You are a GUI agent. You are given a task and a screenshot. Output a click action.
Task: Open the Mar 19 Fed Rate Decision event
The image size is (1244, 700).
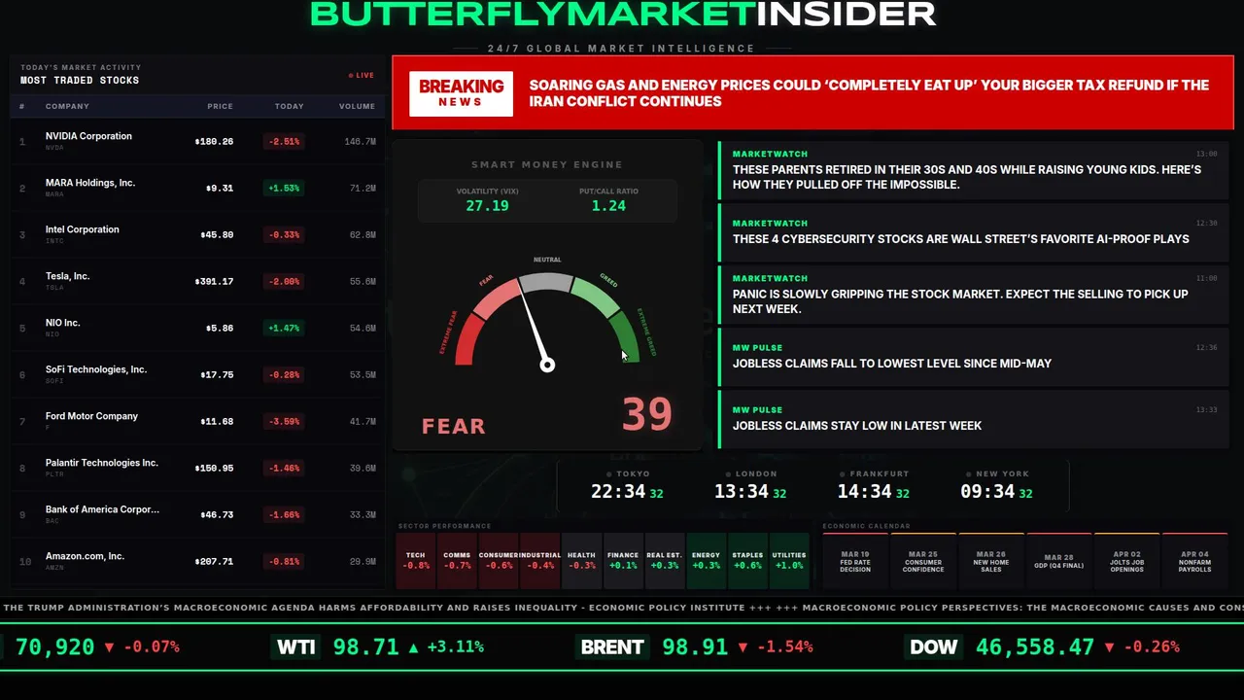855,561
